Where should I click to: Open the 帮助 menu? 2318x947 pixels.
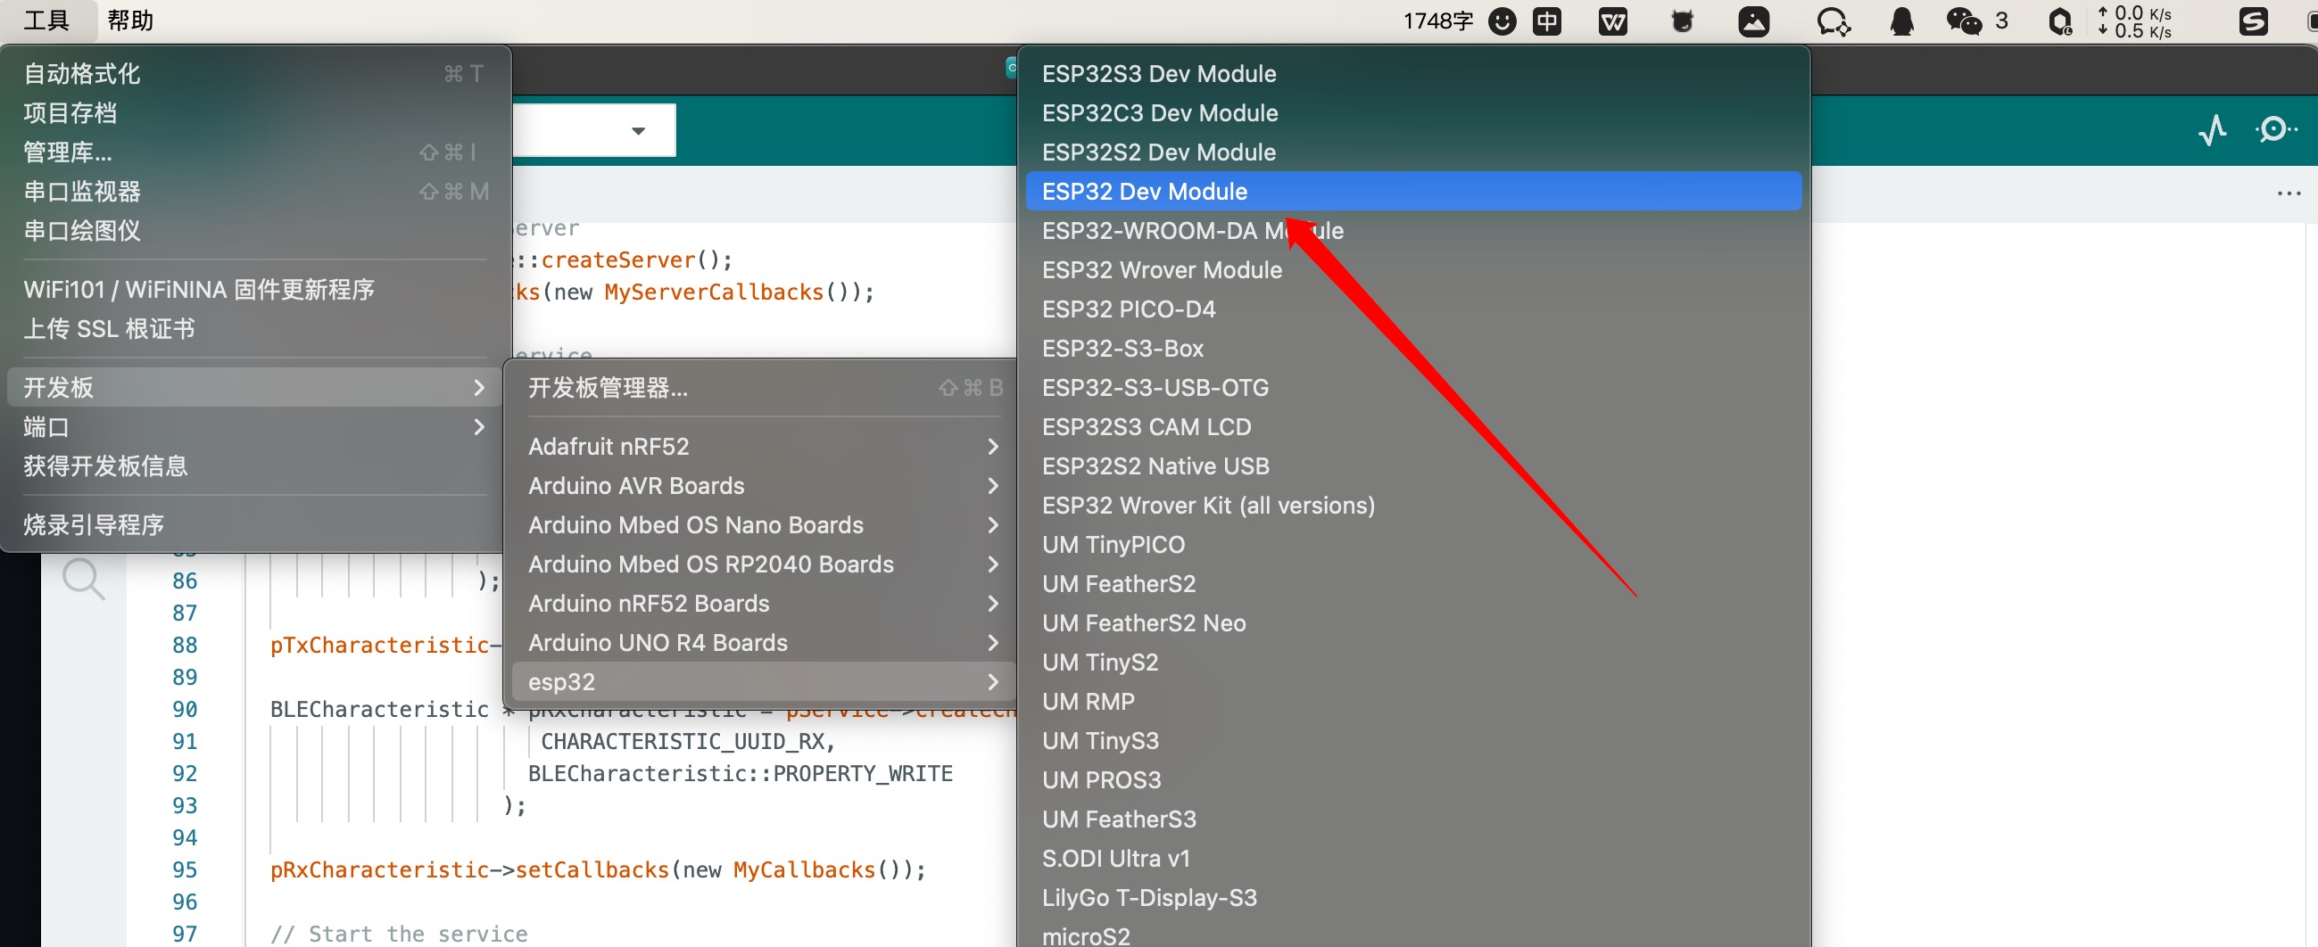pos(130,21)
